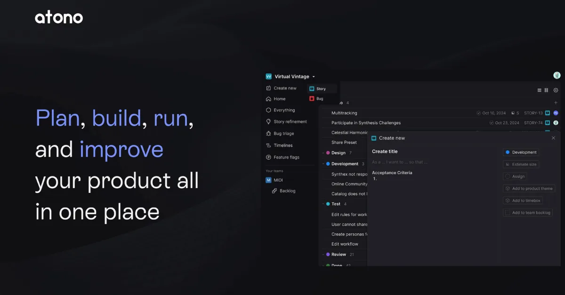Click the assignee avatar on Multitracking row
The height and width of the screenshot is (295, 565).
pos(556,113)
